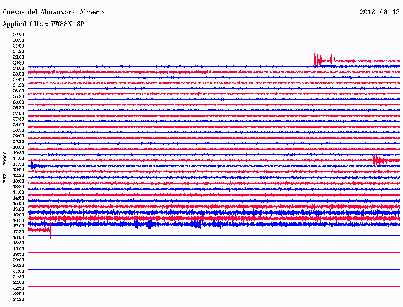Screen dimensions: 403x307
Task: Select the 12:00 time label
Action: click(18, 170)
